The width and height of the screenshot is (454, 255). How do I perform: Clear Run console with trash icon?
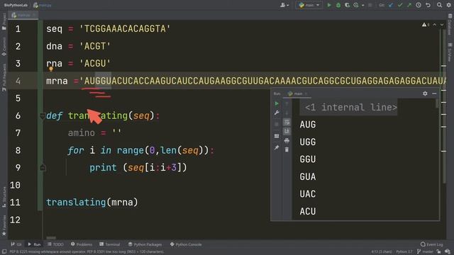[287, 149]
